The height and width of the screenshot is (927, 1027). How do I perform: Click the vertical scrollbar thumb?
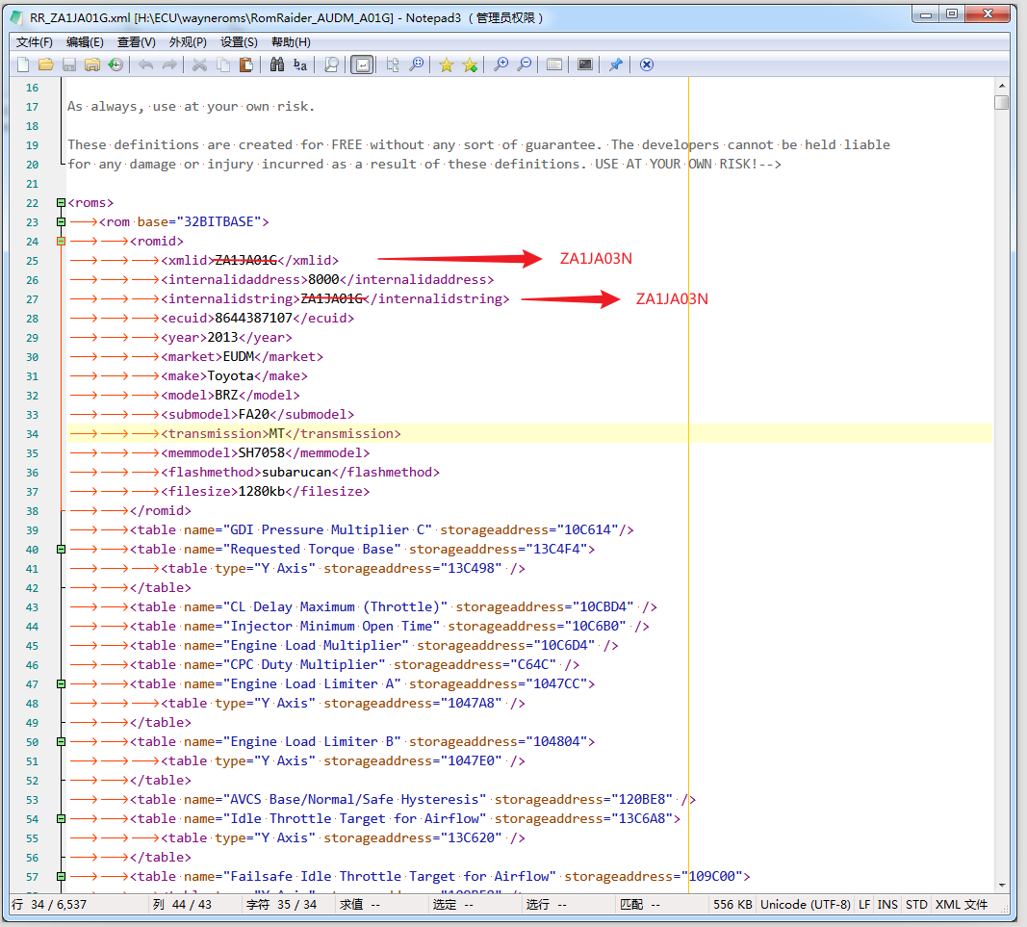[x=1002, y=102]
